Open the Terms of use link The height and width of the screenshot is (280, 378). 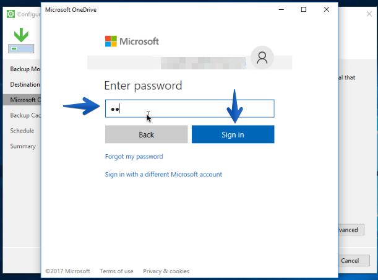[116, 271]
